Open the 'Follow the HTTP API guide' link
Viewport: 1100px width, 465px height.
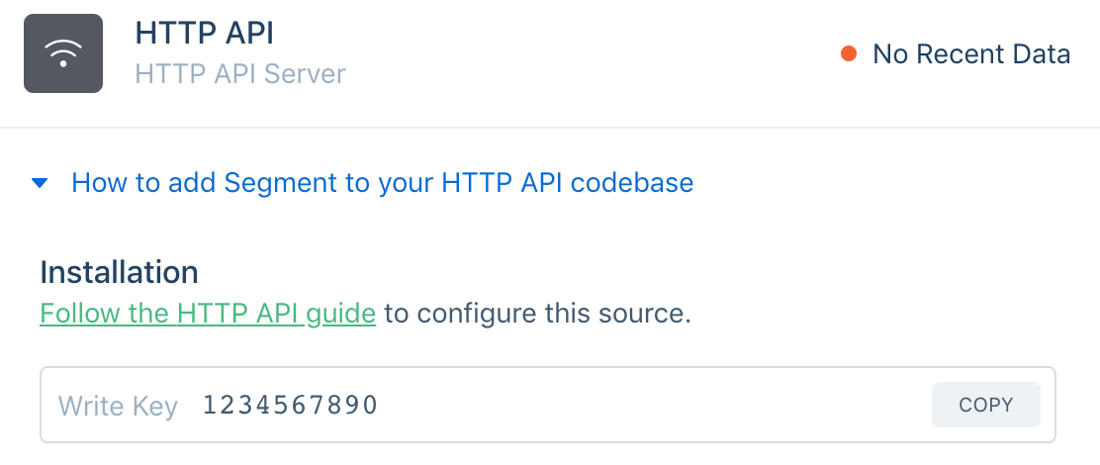208,314
